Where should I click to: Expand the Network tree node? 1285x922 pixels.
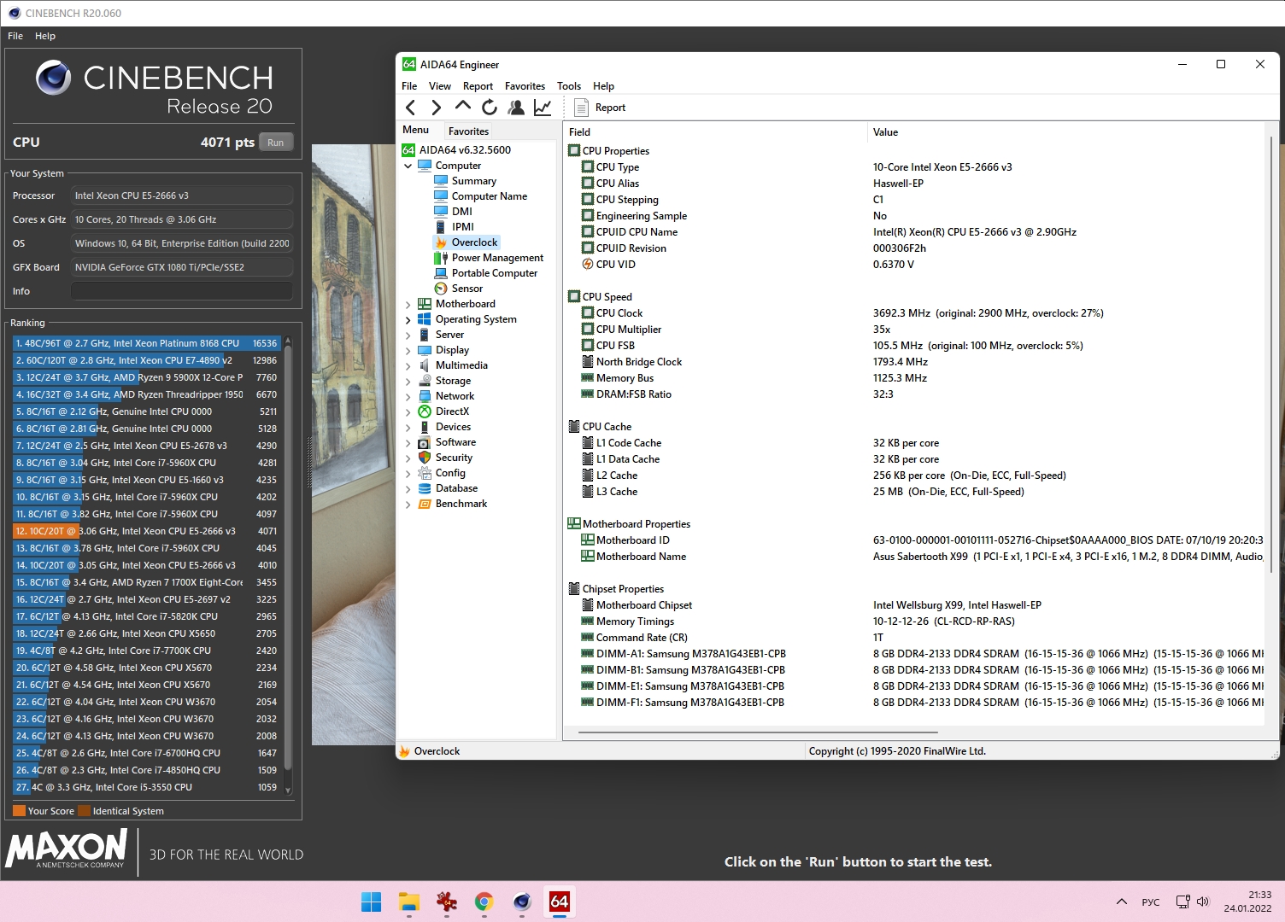tap(408, 396)
